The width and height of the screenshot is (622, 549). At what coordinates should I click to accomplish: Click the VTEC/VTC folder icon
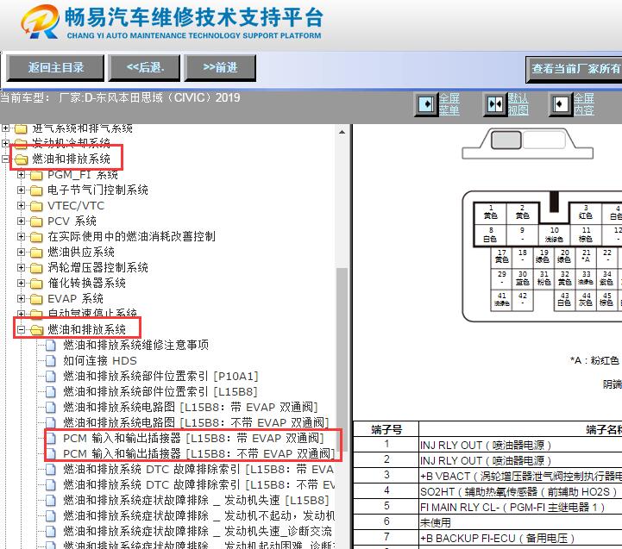click(36, 206)
